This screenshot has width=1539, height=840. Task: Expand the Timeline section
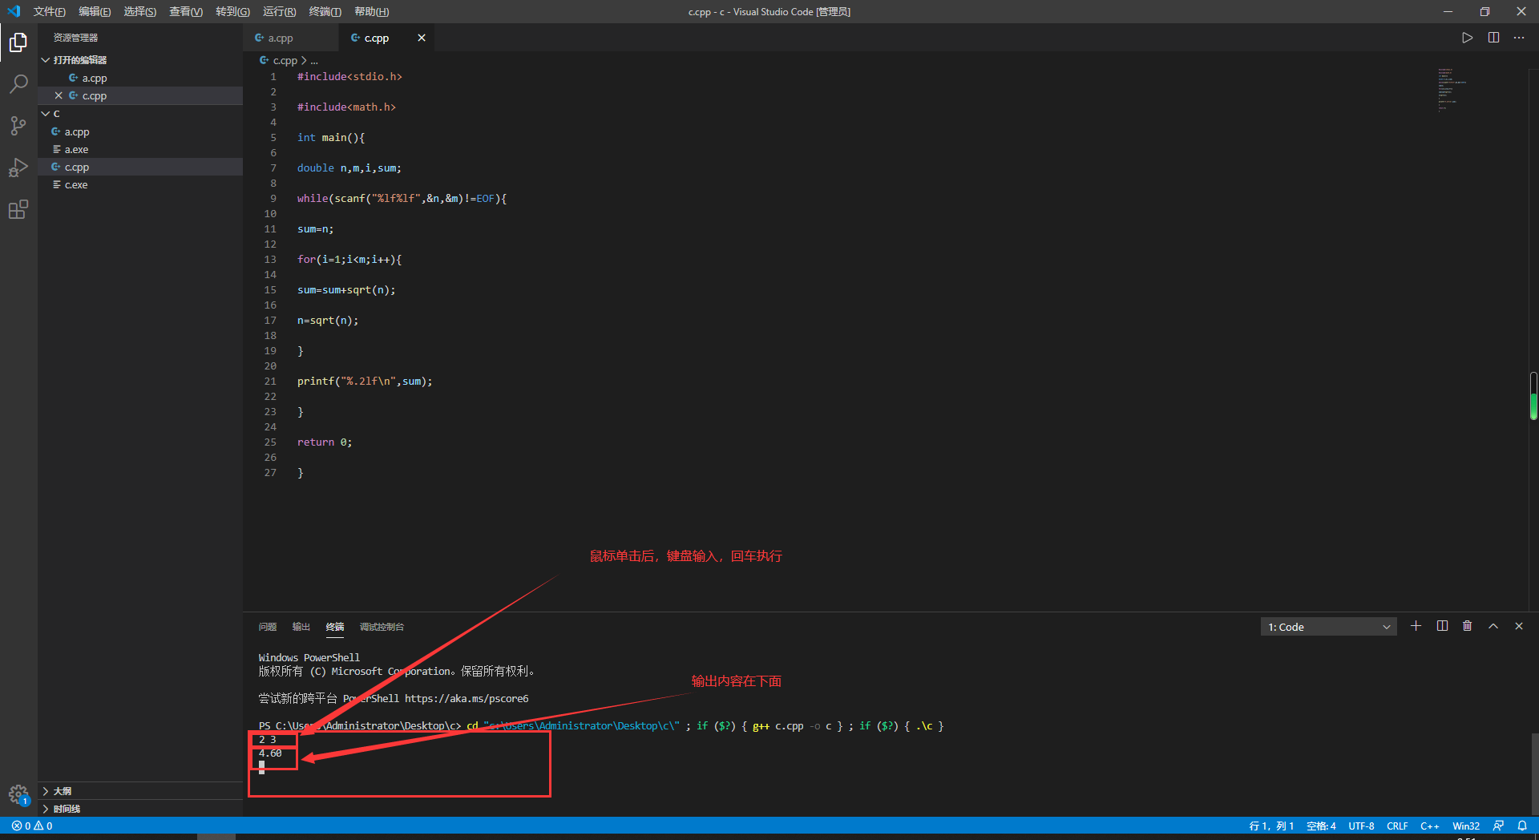46,809
